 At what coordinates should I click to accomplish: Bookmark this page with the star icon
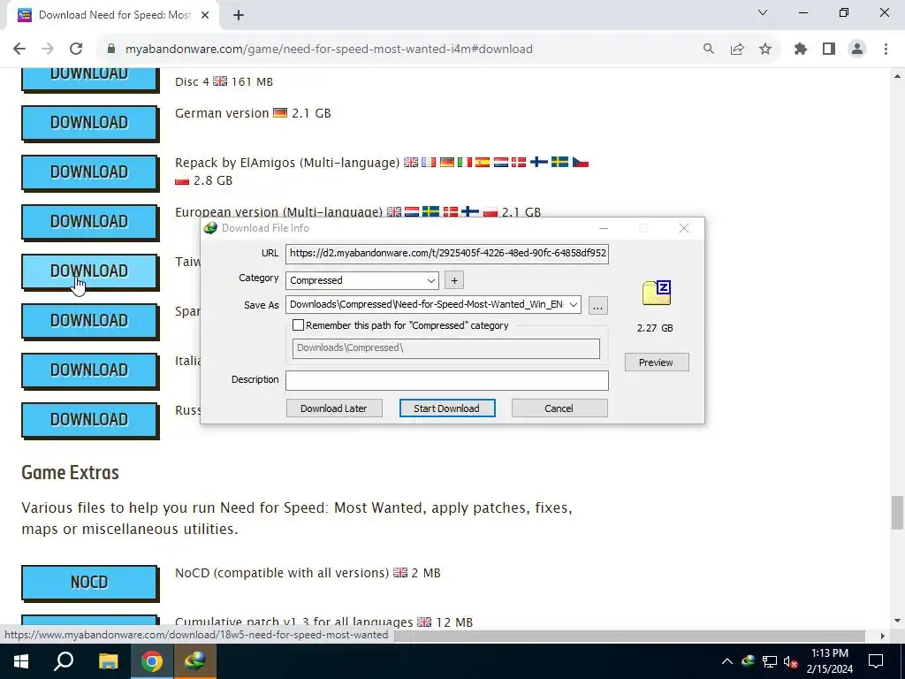click(765, 50)
